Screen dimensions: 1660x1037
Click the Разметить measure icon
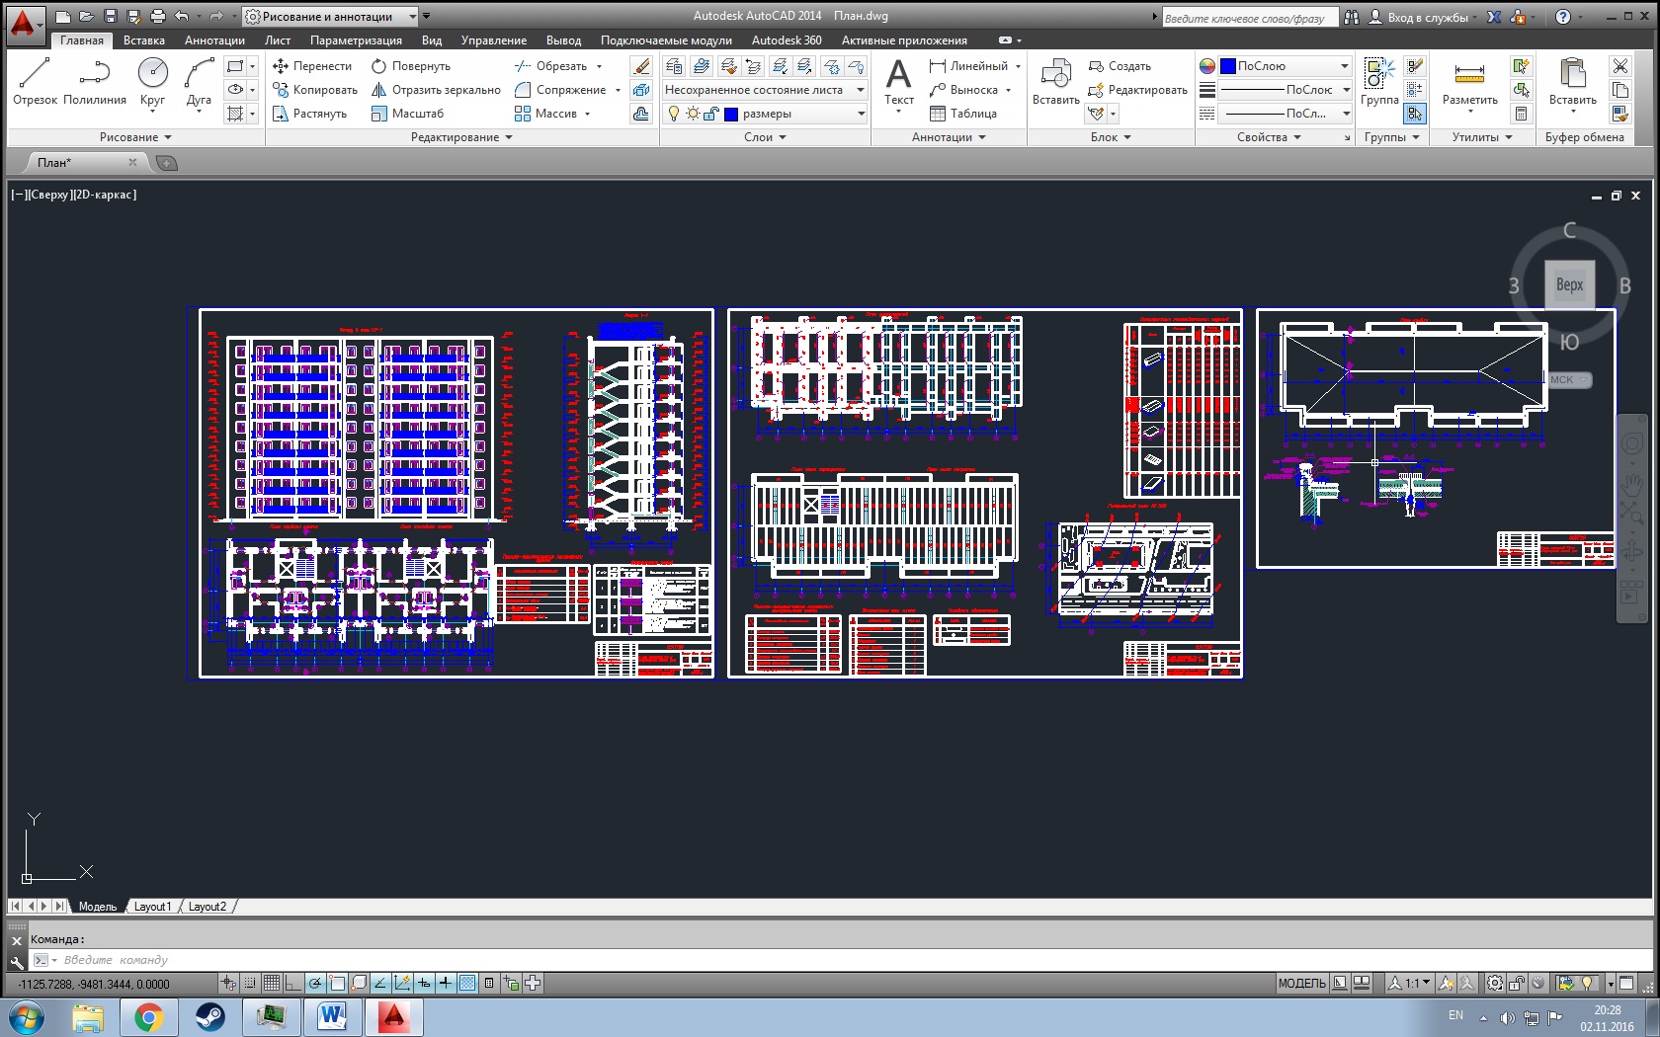(1469, 81)
